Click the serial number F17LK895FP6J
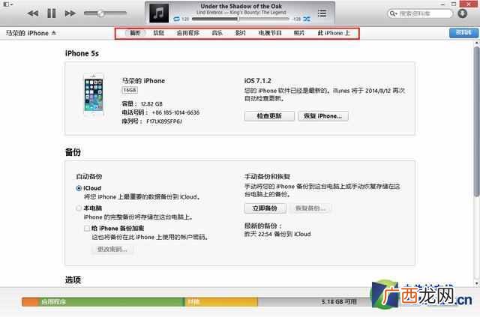 click(x=164, y=121)
